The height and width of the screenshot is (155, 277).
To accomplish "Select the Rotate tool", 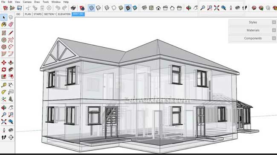I will click(4, 69).
